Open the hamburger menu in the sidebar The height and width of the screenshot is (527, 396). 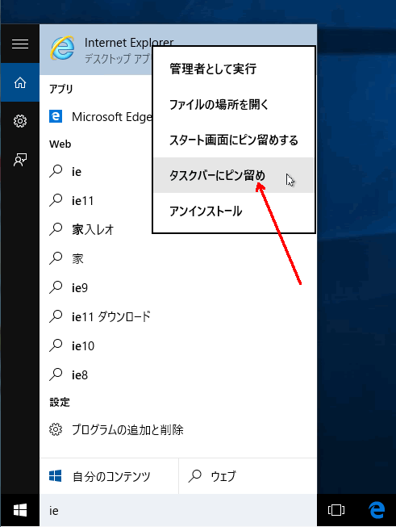click(x=20, y=44)
